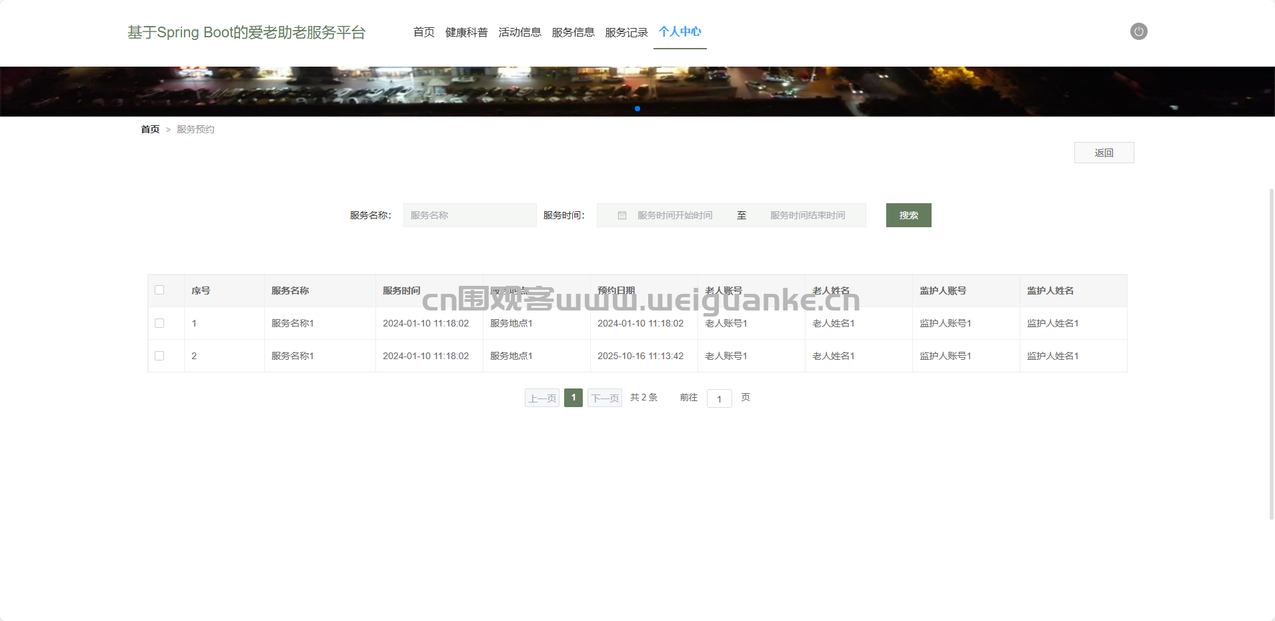This screenshot has width=1275, height=621.
Task: Click the blue carousel indicator dot
Action: (637, 109)
